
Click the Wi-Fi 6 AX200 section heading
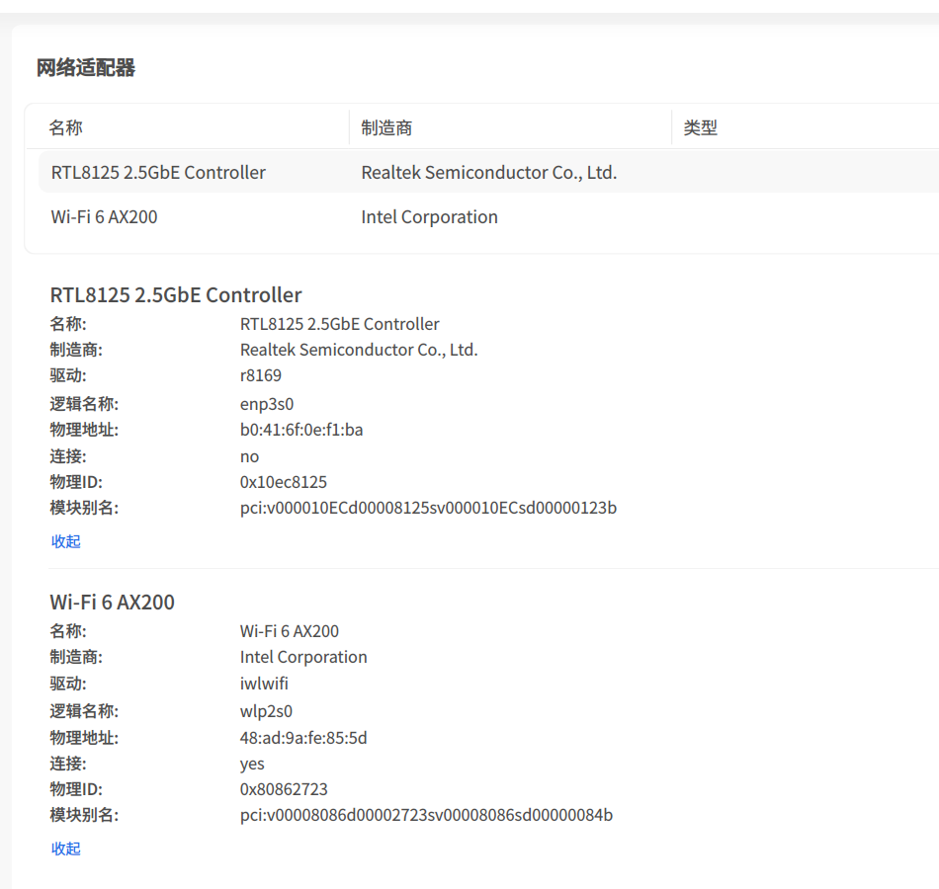[x=112, y=603]
